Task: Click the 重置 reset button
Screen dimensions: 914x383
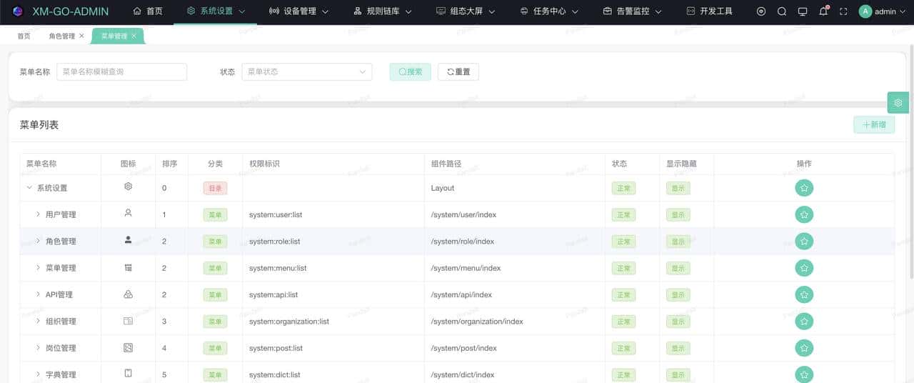Action: pos(458,71)
